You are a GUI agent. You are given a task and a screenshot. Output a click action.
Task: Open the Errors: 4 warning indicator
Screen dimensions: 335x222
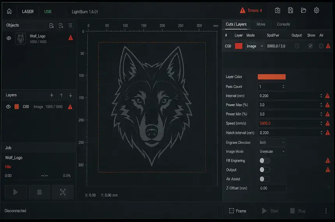coord(251,11)
